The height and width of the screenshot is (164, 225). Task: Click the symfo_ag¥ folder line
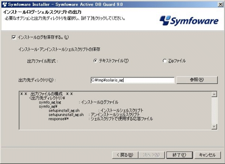point(48,107)
